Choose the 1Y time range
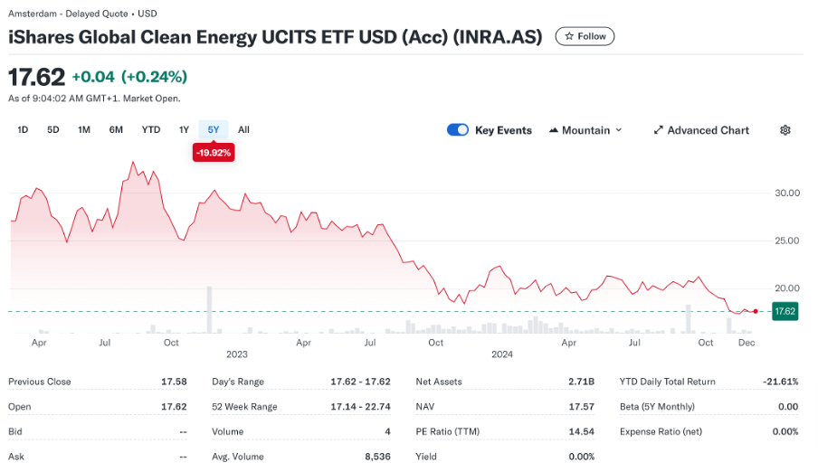818x472 pixels. coord(184,130)
